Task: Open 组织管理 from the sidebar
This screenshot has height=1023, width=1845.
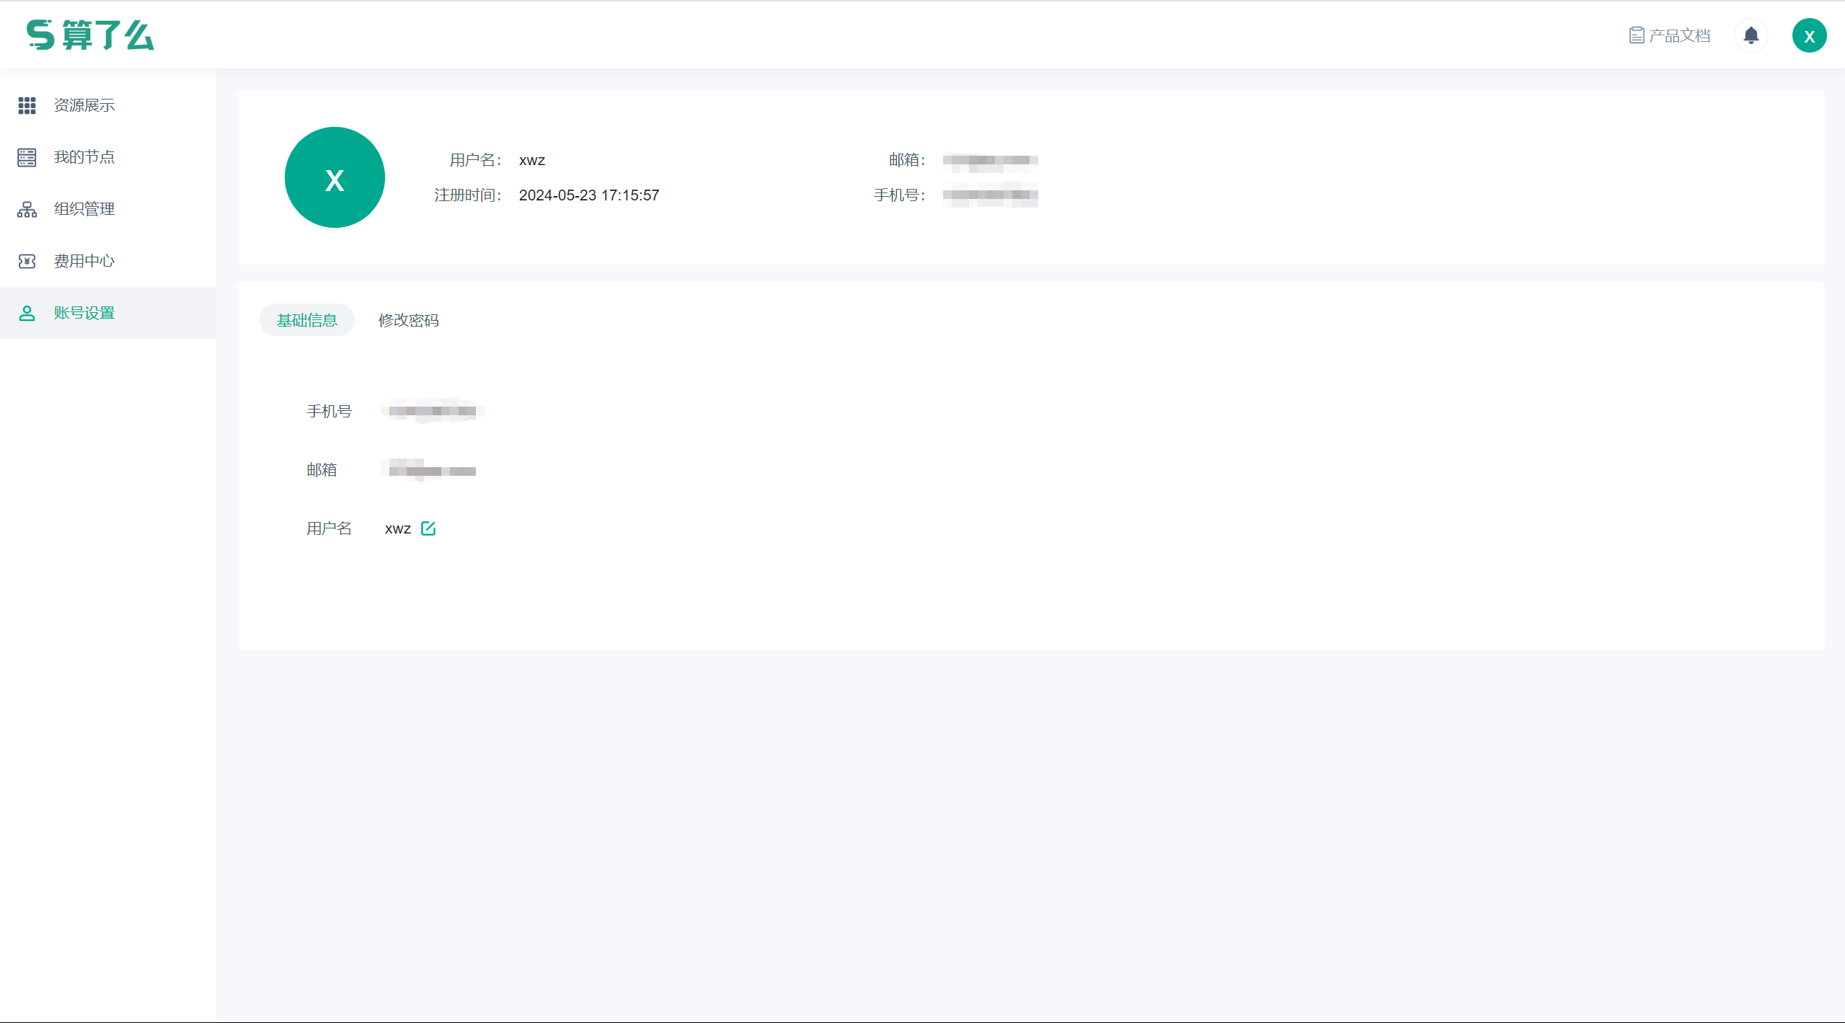Action: [x=84, y=209]
